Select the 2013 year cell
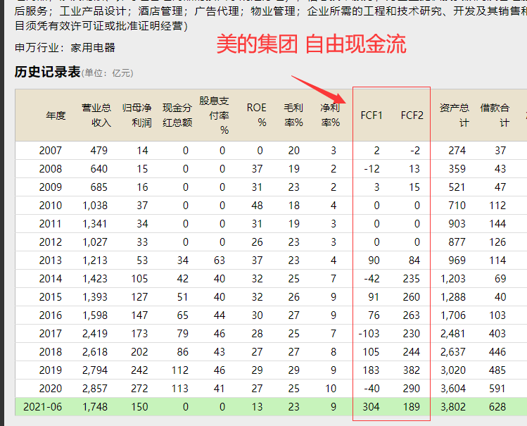 pyautogui.click(x=51, y=261)
